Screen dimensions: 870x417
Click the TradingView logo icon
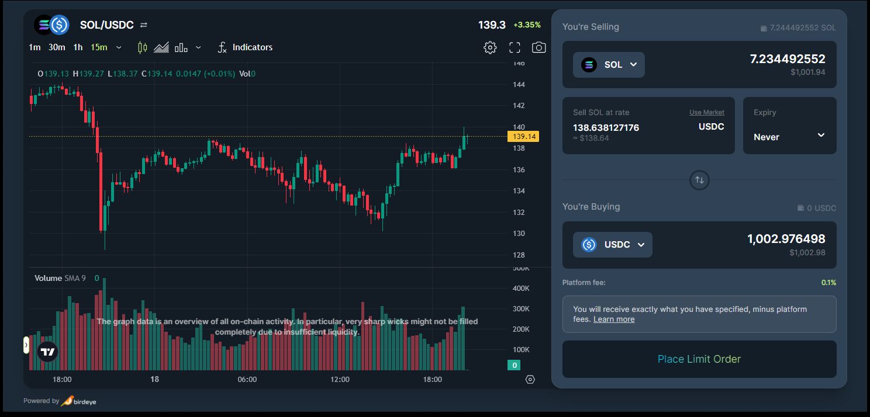(48, 352)
